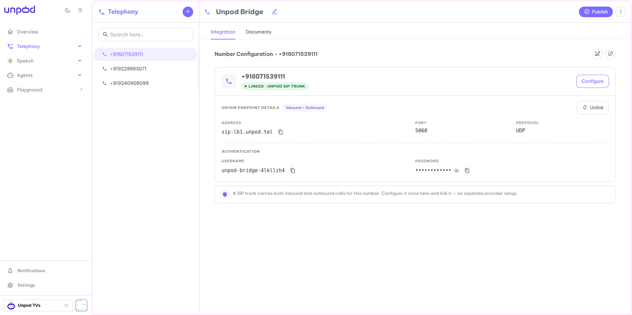
Task: Edit Unpod Bridge name pencil icon
Action: tap(275, 12)
